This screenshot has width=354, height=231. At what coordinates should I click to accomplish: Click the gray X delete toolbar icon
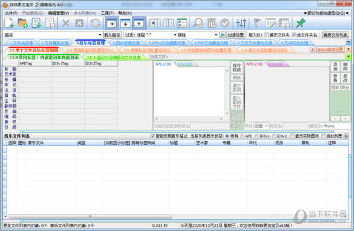point(65,23)
